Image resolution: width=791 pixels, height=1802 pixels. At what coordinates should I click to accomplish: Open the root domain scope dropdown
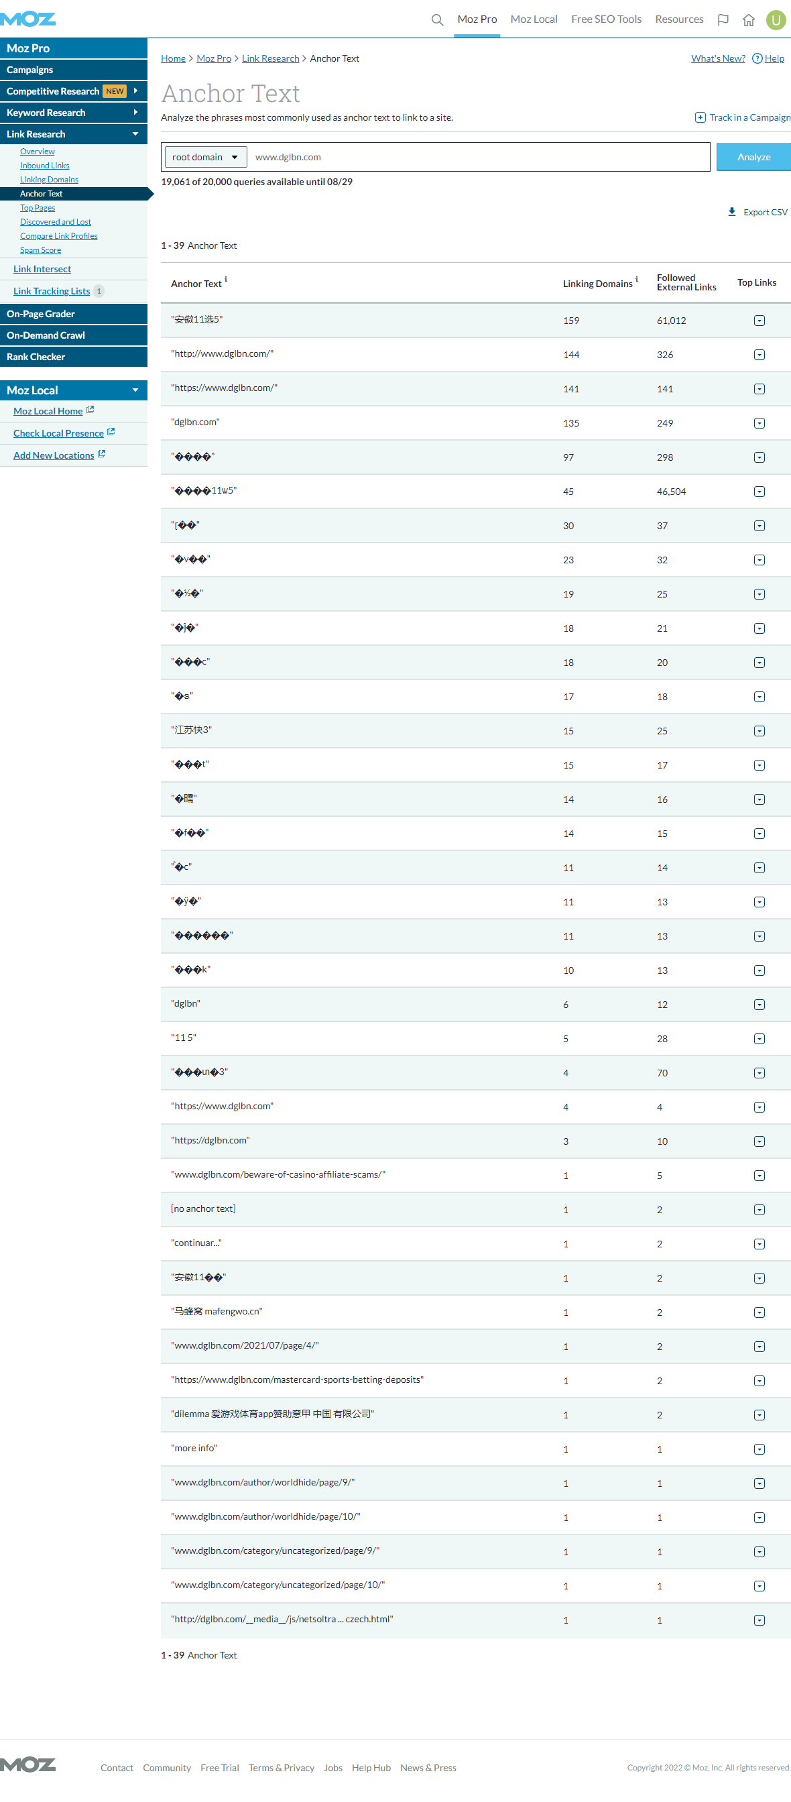[x=205, y=158]
